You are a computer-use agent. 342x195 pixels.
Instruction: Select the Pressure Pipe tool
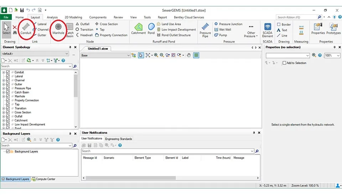pyautogui.click(x=205, y=29)
